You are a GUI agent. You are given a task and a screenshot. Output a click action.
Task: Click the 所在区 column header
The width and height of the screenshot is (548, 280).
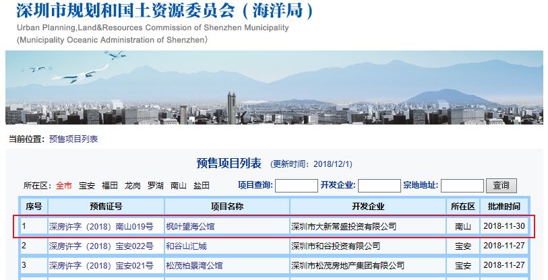click(x=463, y=207)
